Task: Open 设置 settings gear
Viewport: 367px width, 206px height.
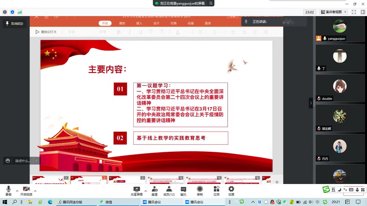Action: coord(231,191)
